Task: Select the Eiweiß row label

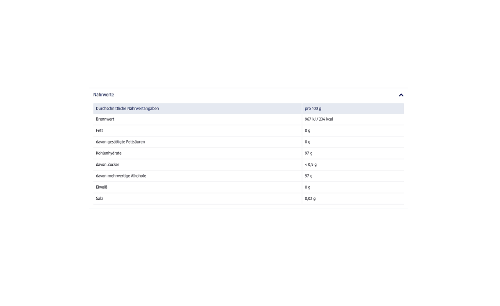Action: (102, 187)
